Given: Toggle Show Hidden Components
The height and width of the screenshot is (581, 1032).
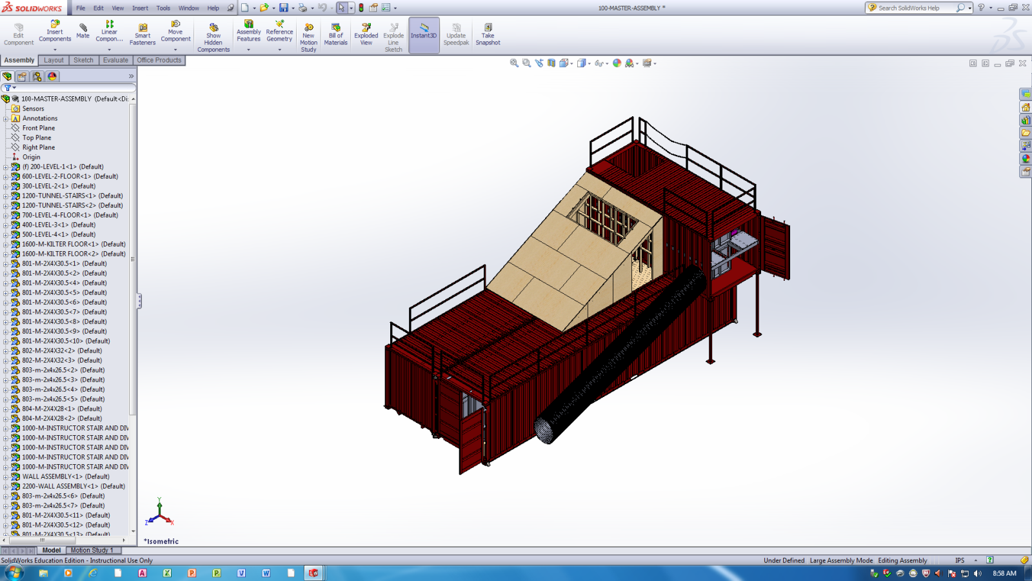Looking at the screenshot, I should point(213,37).
